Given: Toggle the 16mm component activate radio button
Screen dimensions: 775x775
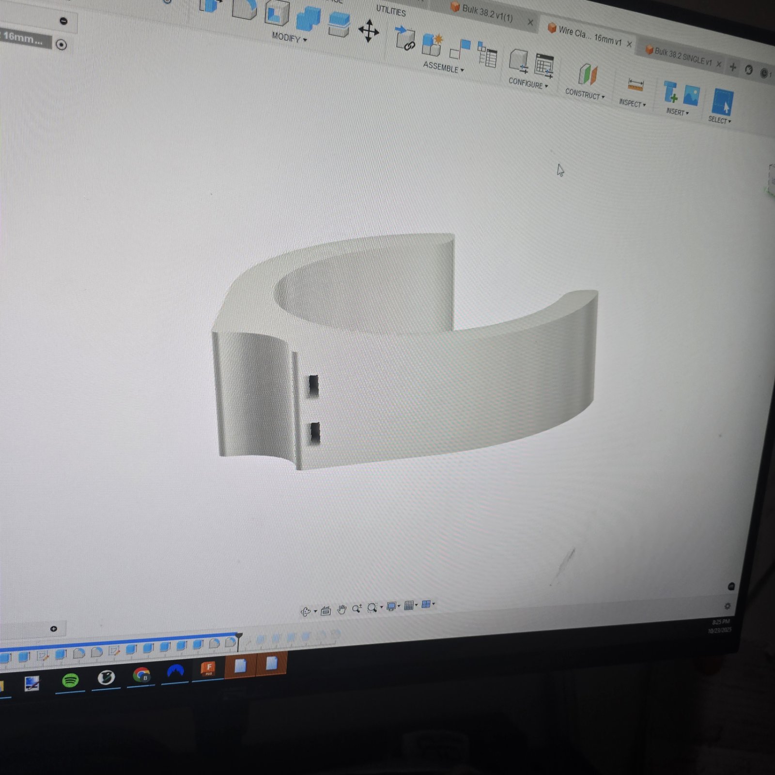Looking at the screenshot, I should tap(61, 45).
